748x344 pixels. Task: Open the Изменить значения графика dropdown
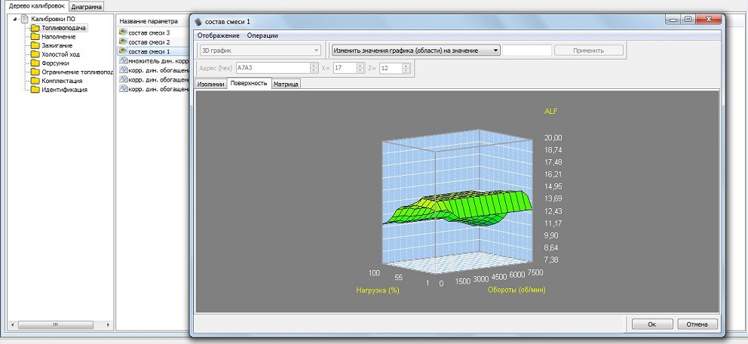coord(416,51)
